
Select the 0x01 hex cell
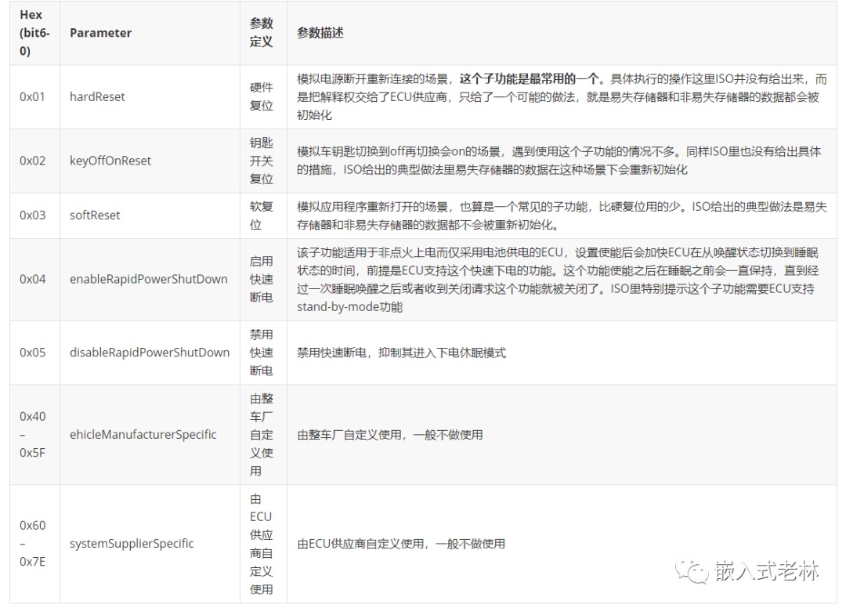34,96
